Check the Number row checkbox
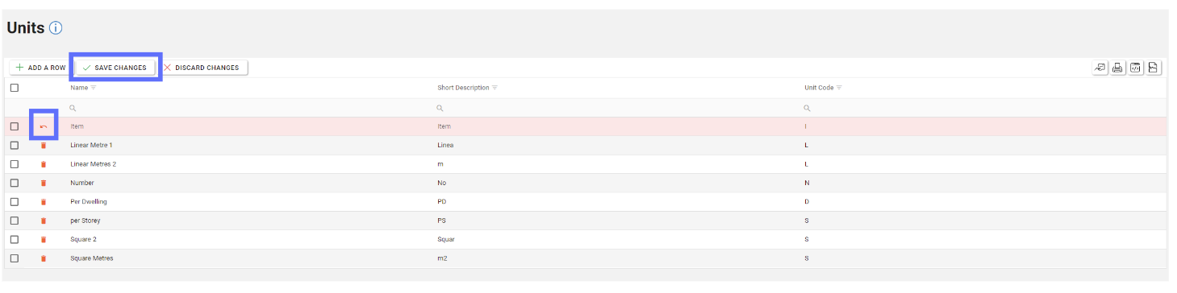 click(15, 183)
